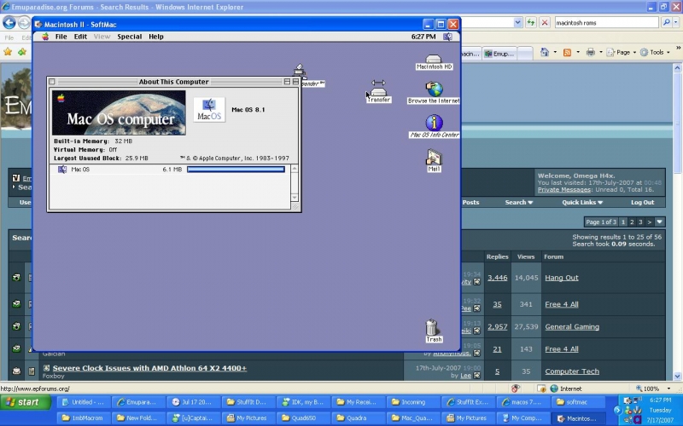Screen dimensions: 683x426
Task: Click the forum Log Out link
Action: point(643,202)
